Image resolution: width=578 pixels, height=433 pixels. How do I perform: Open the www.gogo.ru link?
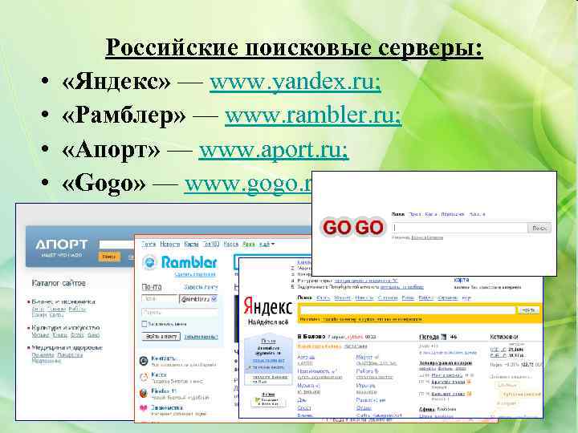click(x=248, y=184)
